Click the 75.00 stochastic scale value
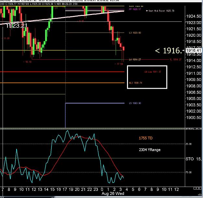 pyautogui.click(x=188, y=172)
